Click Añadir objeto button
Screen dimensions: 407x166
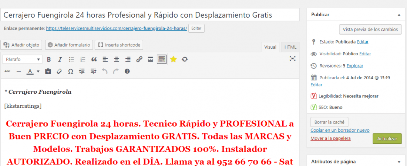tap(21, 45)
